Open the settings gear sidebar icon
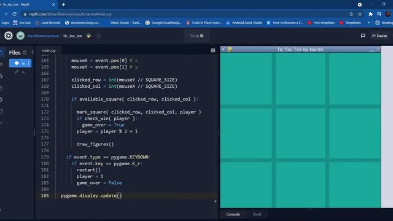Image resolution: width=393 pixels, height=221 pixels. (x=1, y=99)
